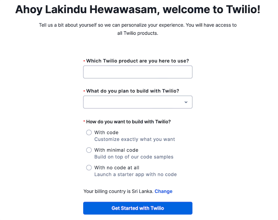Select the 'With code' radio button
This screenshot has height=220, width=278.
(89, 132)
